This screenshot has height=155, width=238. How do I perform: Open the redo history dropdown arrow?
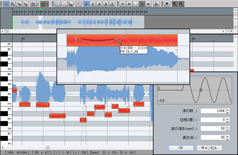(48, 4)
